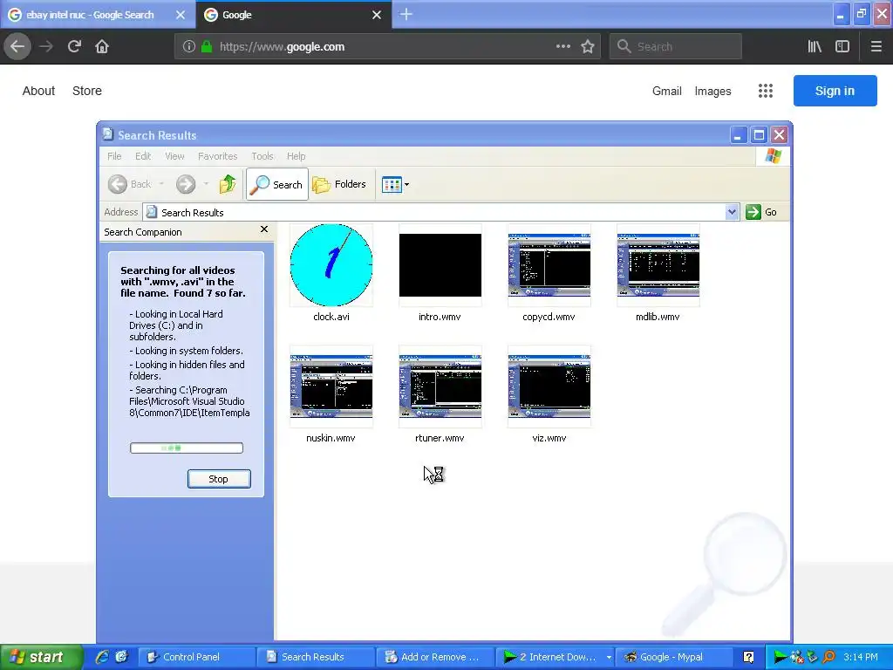This screenshot has height=670, width=893.
Task: Switch to Add or Remove taskbar button
Action: point(434,657)
